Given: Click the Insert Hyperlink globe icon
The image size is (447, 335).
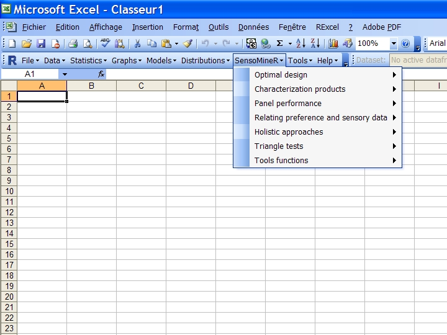Looking at the screenshot, I should pos(266,43).
